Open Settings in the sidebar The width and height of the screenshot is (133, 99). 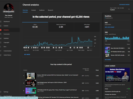[x=6, y=92]
